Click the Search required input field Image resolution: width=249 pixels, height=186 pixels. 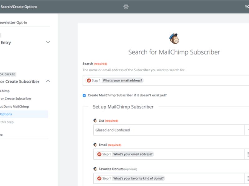pos(166,81)
